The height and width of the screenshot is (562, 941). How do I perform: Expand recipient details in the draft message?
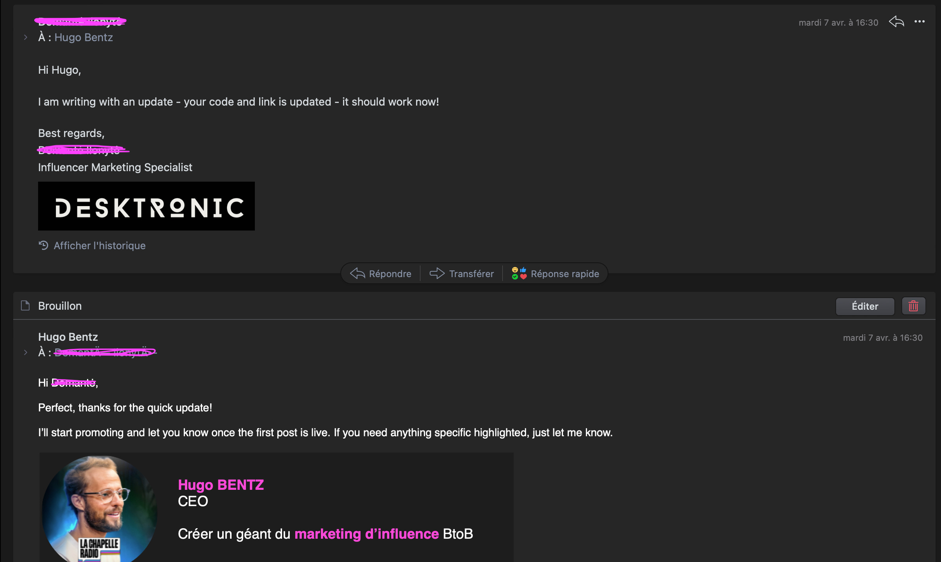click(x=26, y=352)
